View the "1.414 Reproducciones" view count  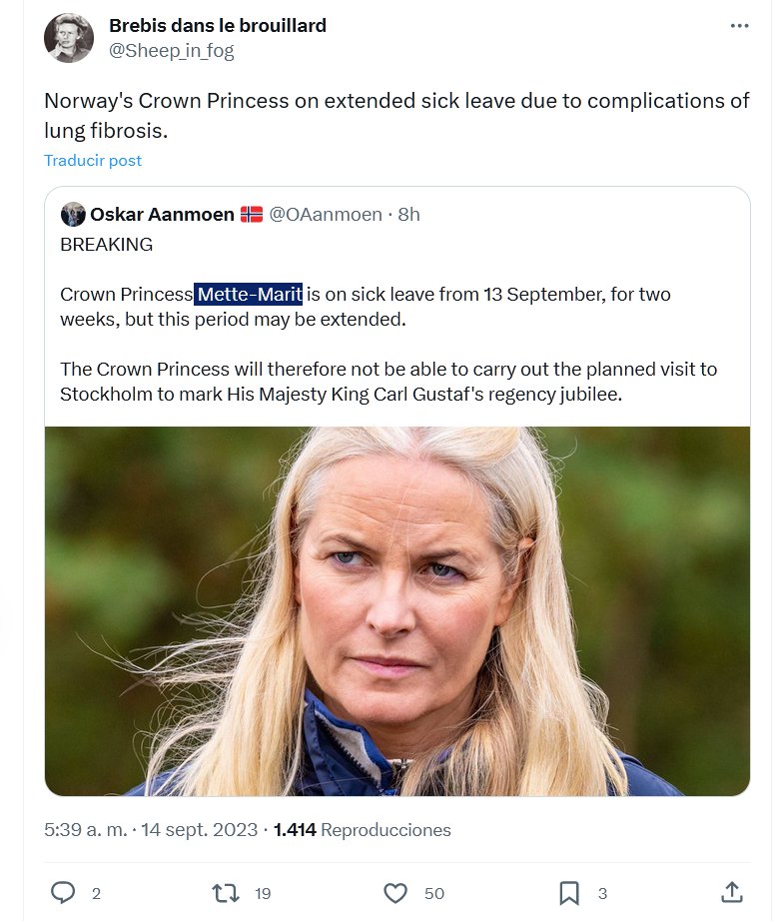[362, 829]
